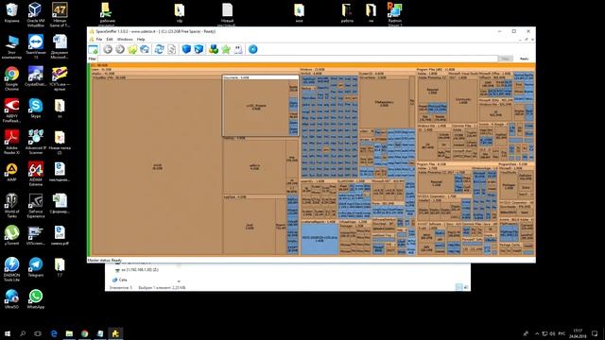Select the orange C: root header bar
This screenshot has width=605, height=340.
click(312, 65)
